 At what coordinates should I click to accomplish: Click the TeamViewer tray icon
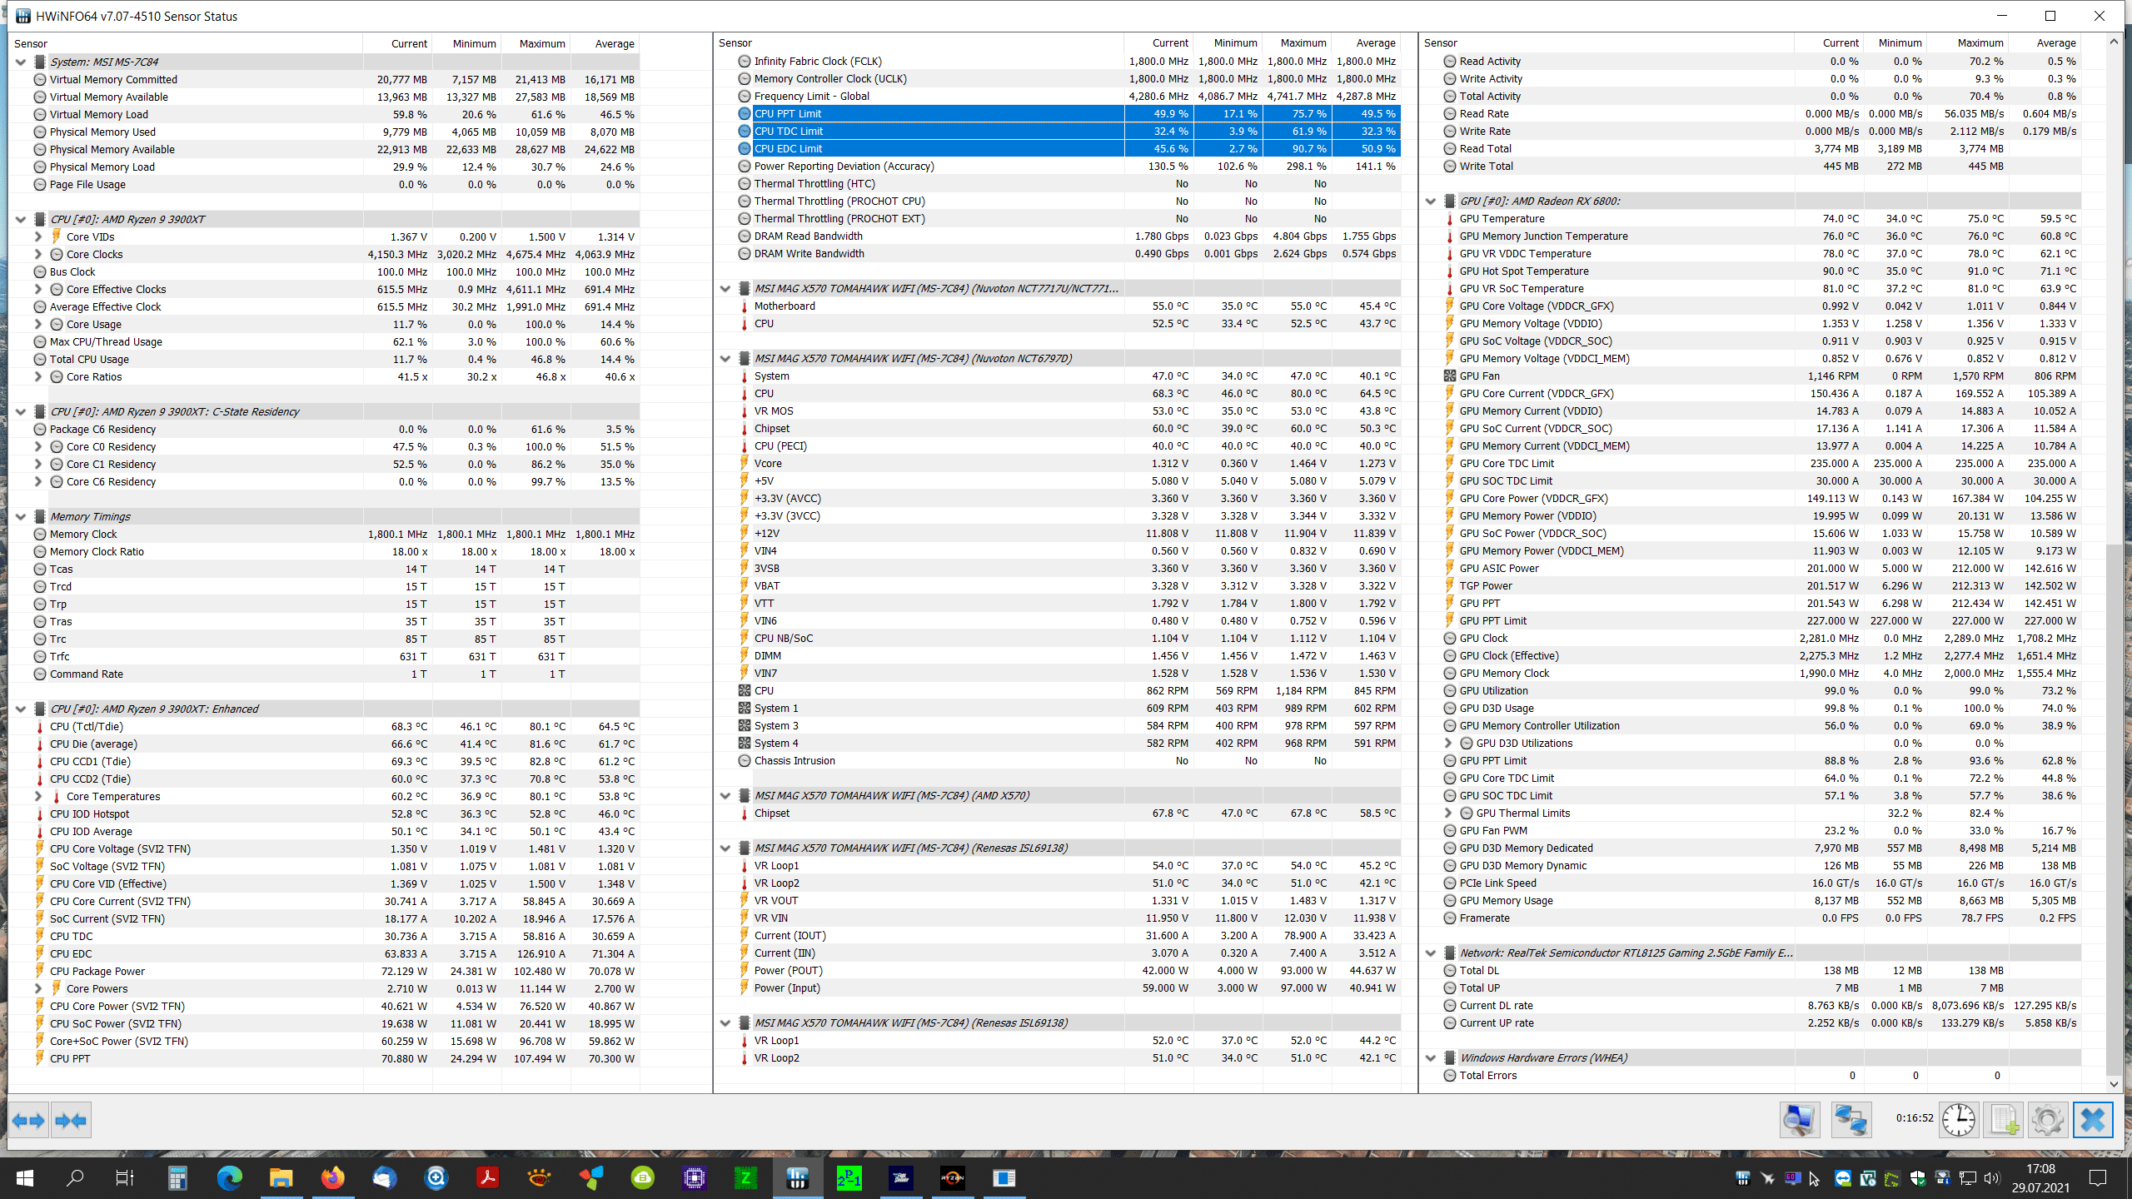[x=1843, y=1178]
